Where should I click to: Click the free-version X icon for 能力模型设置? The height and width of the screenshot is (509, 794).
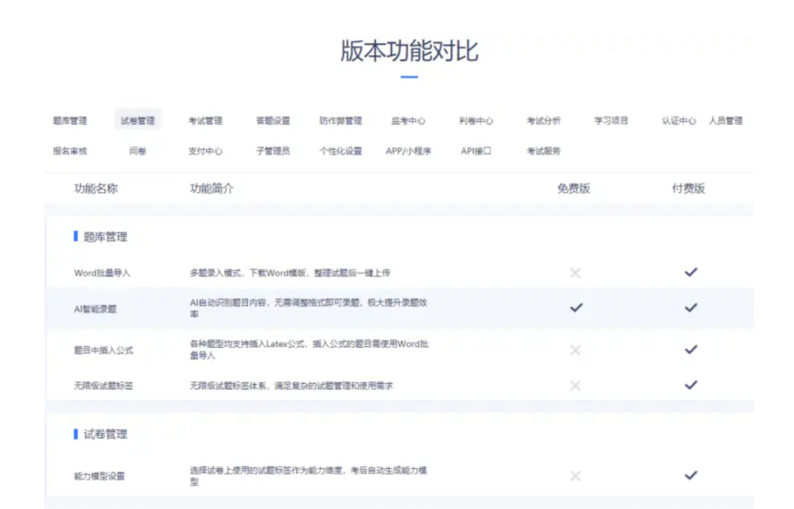coord(575,476)
